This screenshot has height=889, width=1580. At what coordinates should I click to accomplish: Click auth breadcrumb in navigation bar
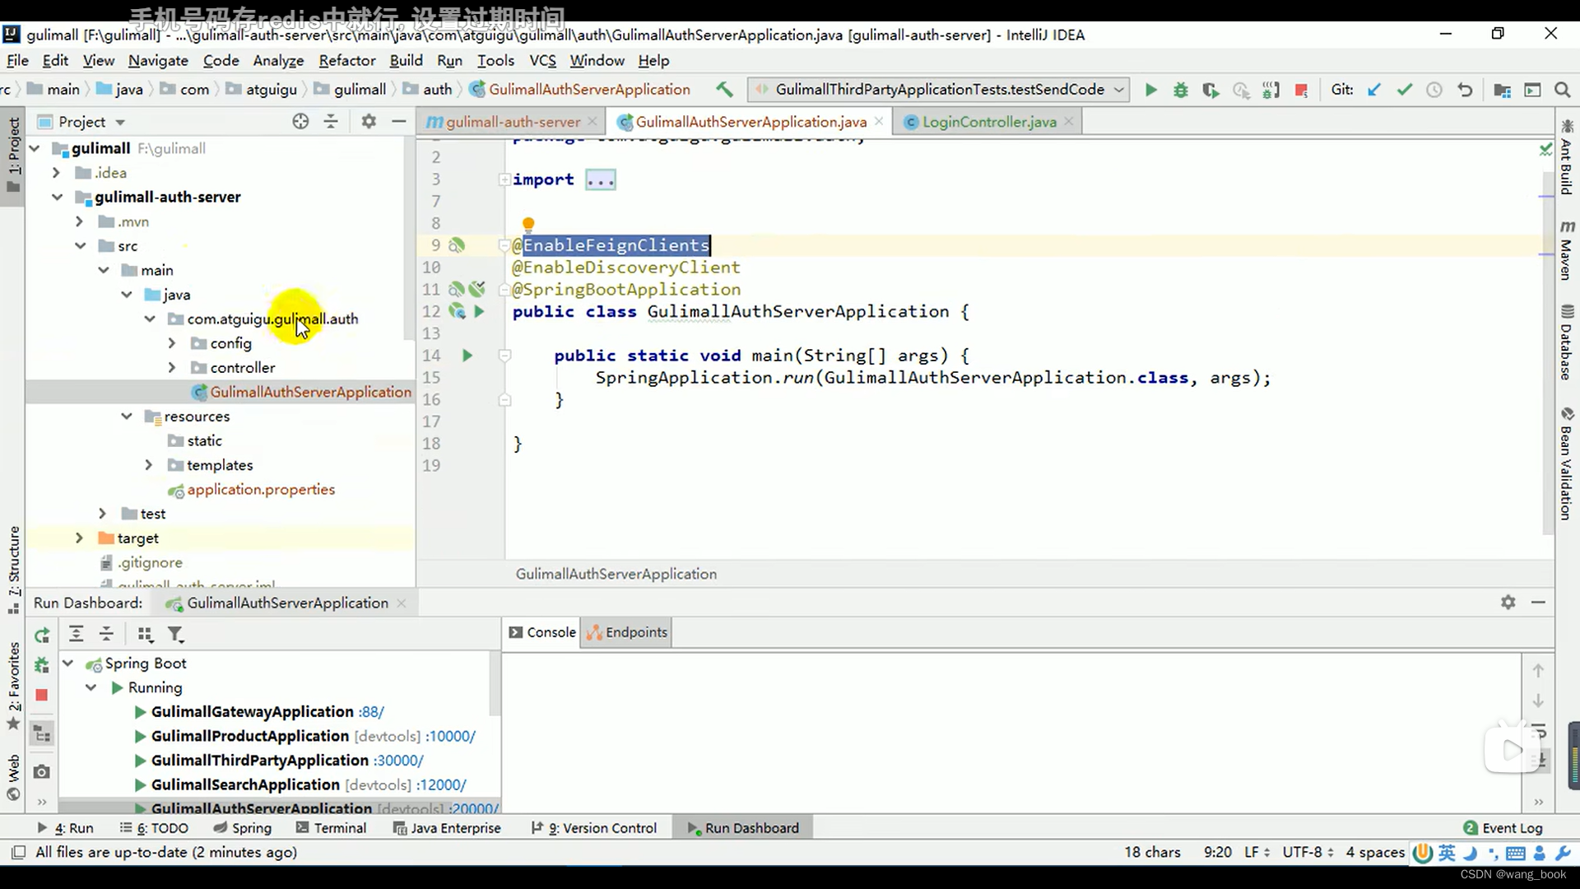pos(437,90)
